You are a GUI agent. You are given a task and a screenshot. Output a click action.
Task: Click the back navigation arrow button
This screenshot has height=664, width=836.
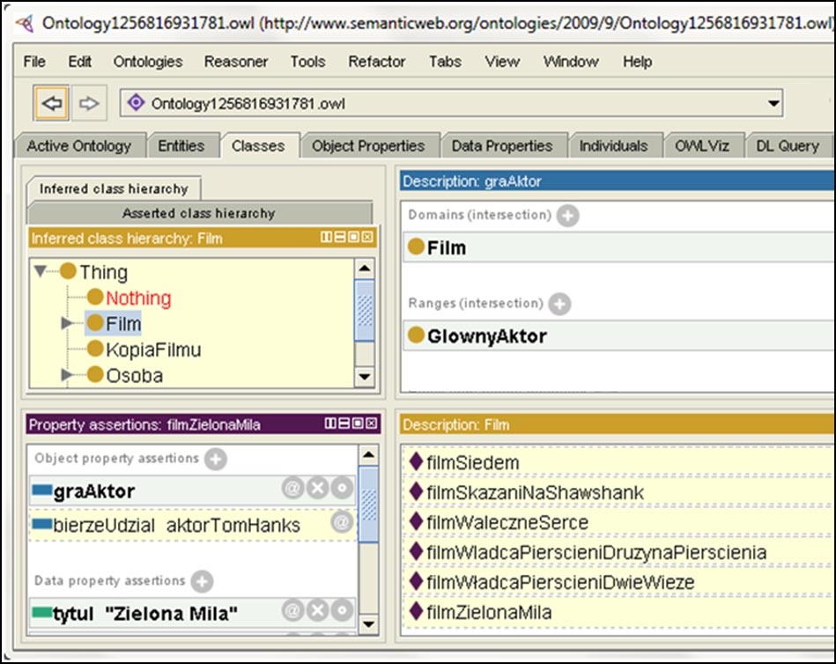pos(52,104)
